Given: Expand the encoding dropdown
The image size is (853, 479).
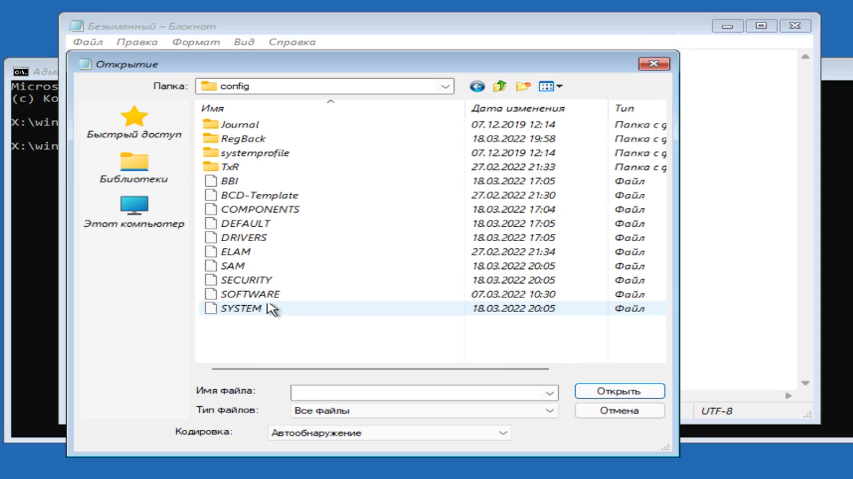Looking at the screenshot, I should (x=503, y=432).
